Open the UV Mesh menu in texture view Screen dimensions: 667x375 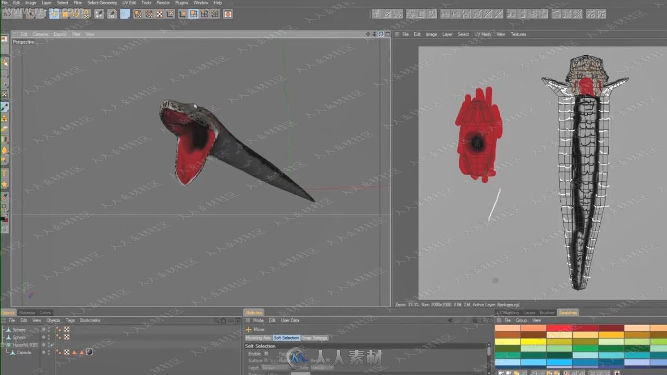(483, 34)
